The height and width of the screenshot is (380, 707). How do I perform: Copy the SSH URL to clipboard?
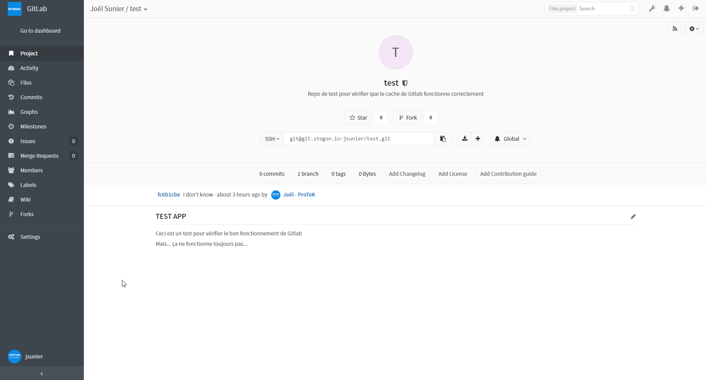443,139
